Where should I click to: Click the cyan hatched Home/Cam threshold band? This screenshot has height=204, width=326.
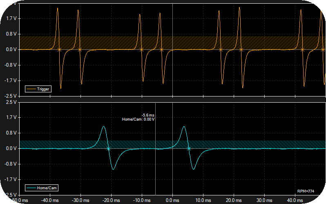point(245,144)
